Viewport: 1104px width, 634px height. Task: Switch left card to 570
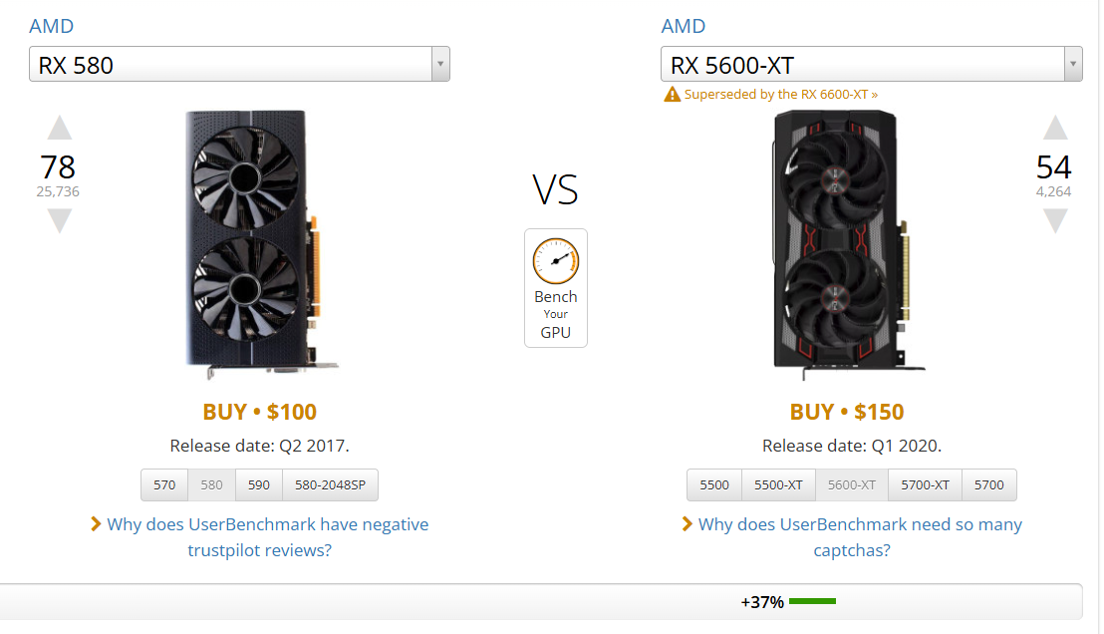tap(164, 485)
